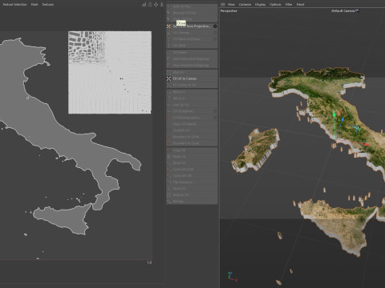This screenshot has width=385, height=288.
Task: Open the Textures menu in the UV editor
Action: 48,4
